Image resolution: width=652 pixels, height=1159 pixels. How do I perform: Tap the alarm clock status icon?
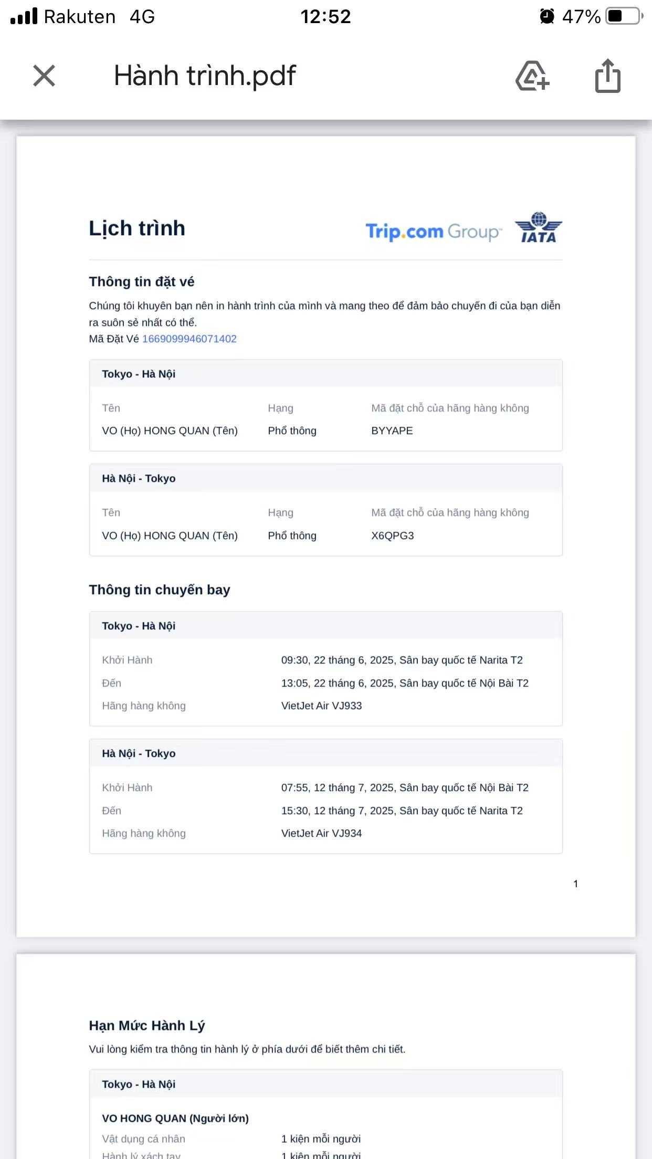click(x=546, y=16)
